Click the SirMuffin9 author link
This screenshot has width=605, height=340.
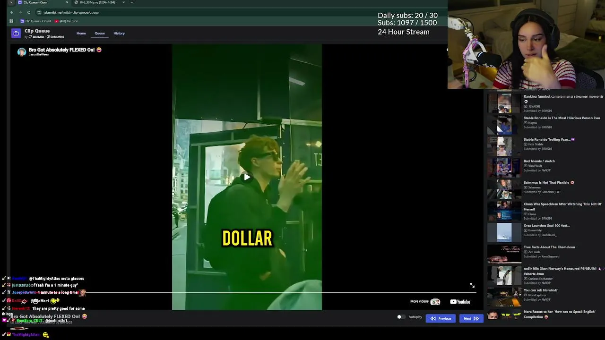pyautogui.click(x=56, y=37)
